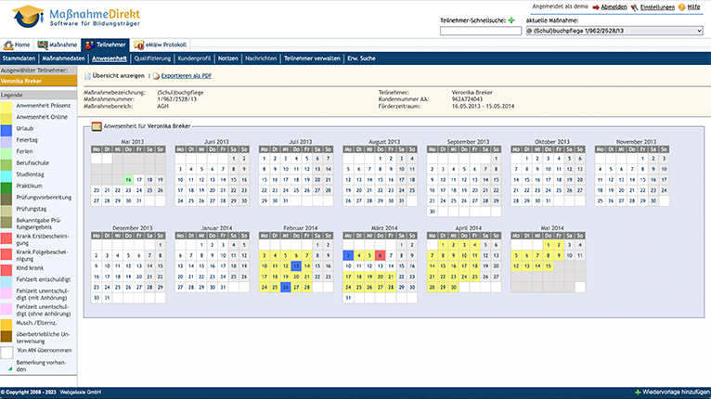Click the Home tab icon

point(8,45)
